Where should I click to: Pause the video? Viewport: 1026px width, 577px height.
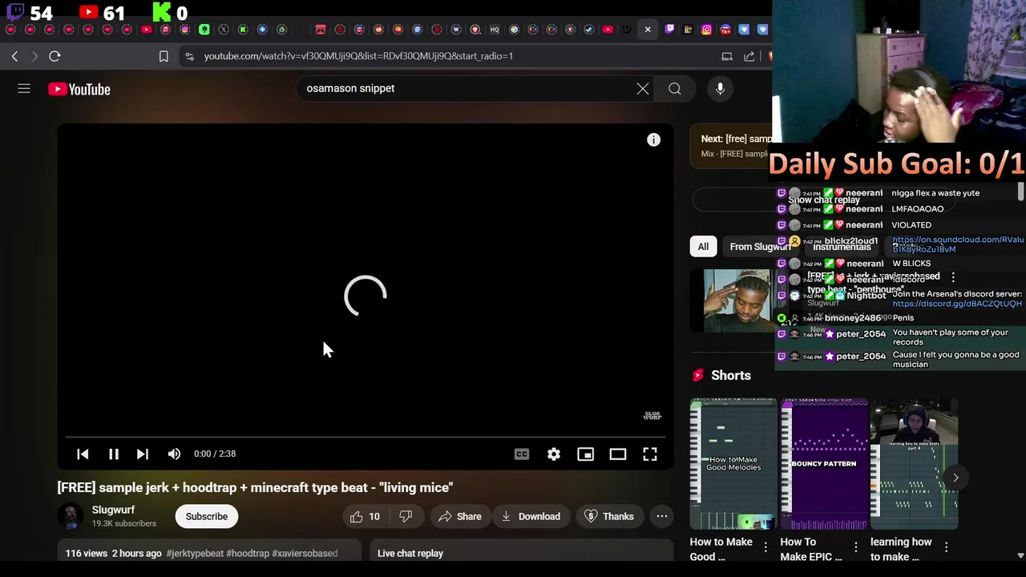point(114,454)
